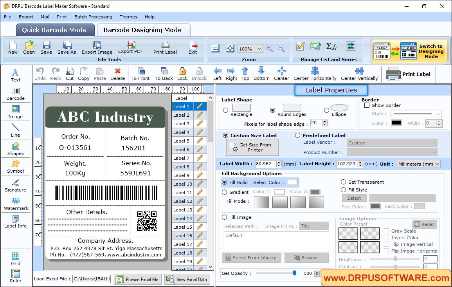This screenshot has height=287, width=452.
Task: Center Horizontally the selection
Action: click(x=315, y=74)
